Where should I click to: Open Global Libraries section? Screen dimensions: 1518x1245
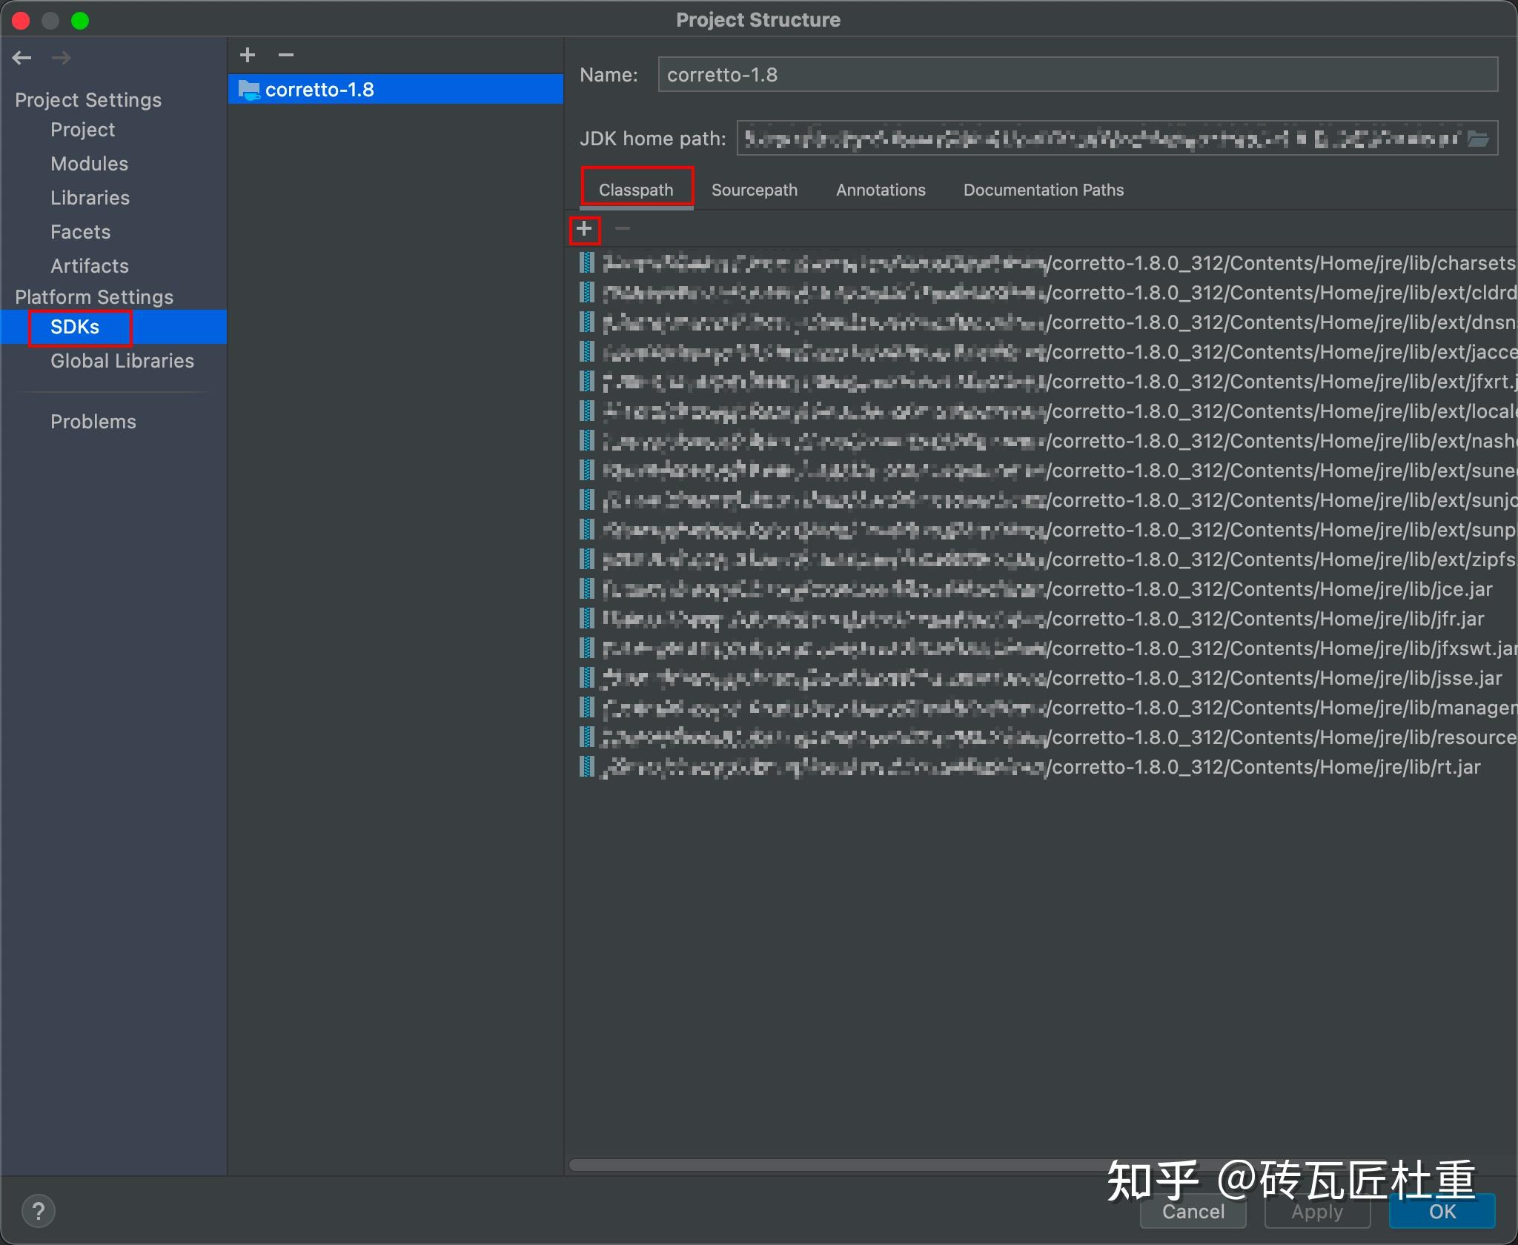(x=122, y=361)
